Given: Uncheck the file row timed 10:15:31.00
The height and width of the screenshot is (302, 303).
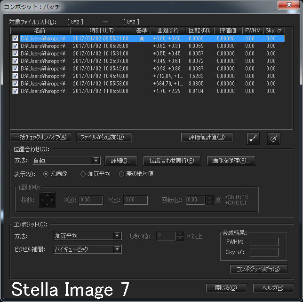Looking at the screenshot, I should point(15,54).
